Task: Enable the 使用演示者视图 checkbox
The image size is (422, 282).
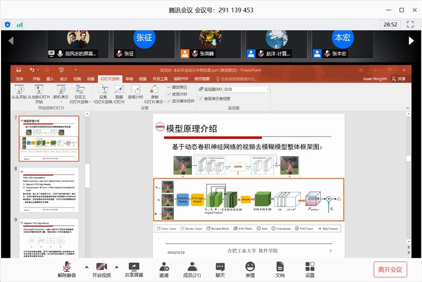Action: click(201, 98)
